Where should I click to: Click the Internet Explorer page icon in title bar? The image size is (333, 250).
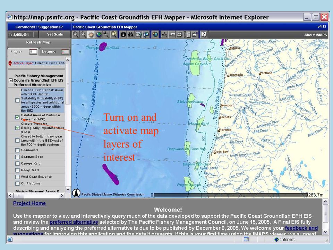[10, 17]
